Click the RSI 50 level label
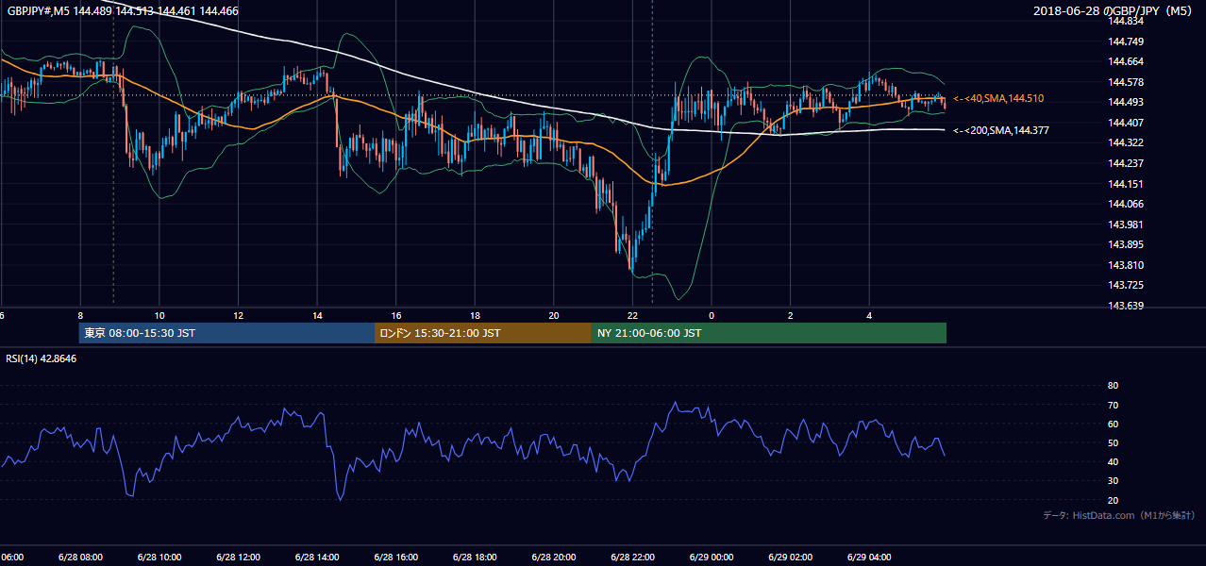 (x=1113, y=442)
